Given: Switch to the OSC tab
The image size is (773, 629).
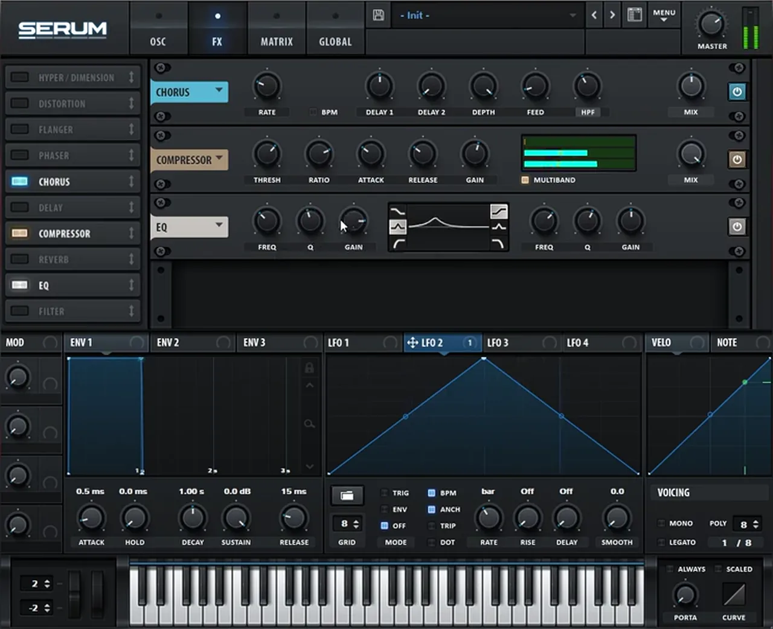Looking at the screenshot, I should [x=158, y=28].
